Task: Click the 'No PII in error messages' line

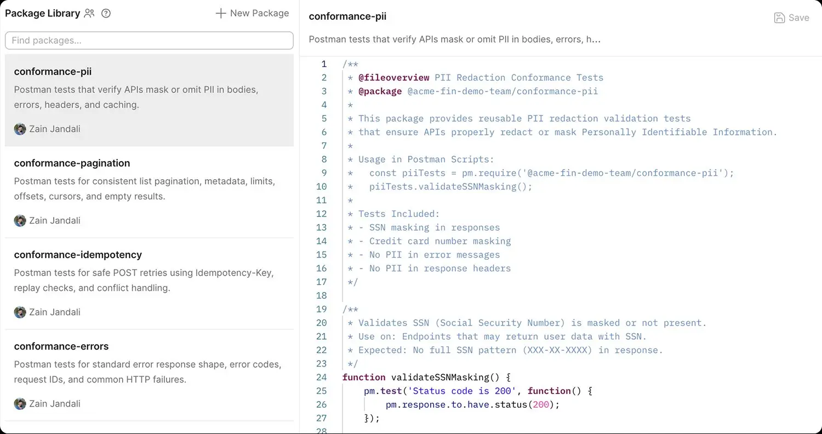Action: 424,255
